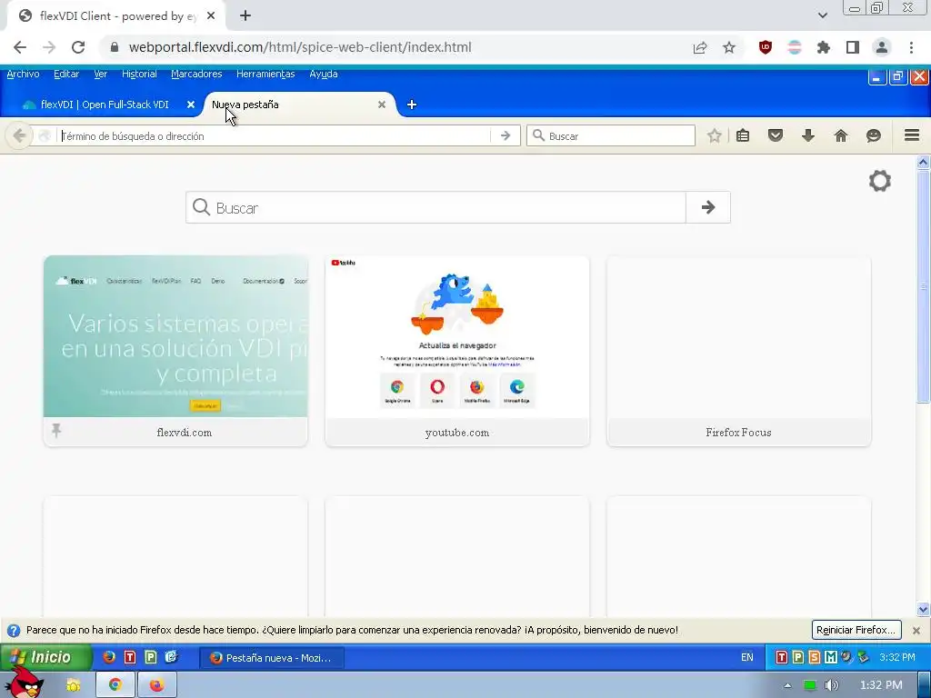Viewport: 931px width, 698px height.
Task: Dismiss the Firefox refresh notification bar
Action: coord(916,631)
